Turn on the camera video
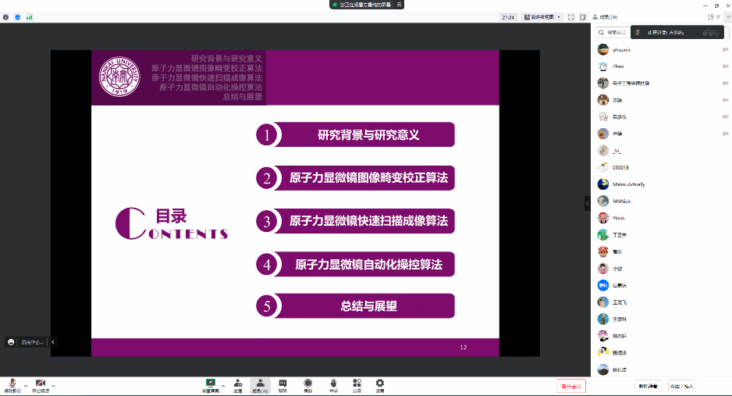This screenshot has width=732, height=396. tap(40, 384)
